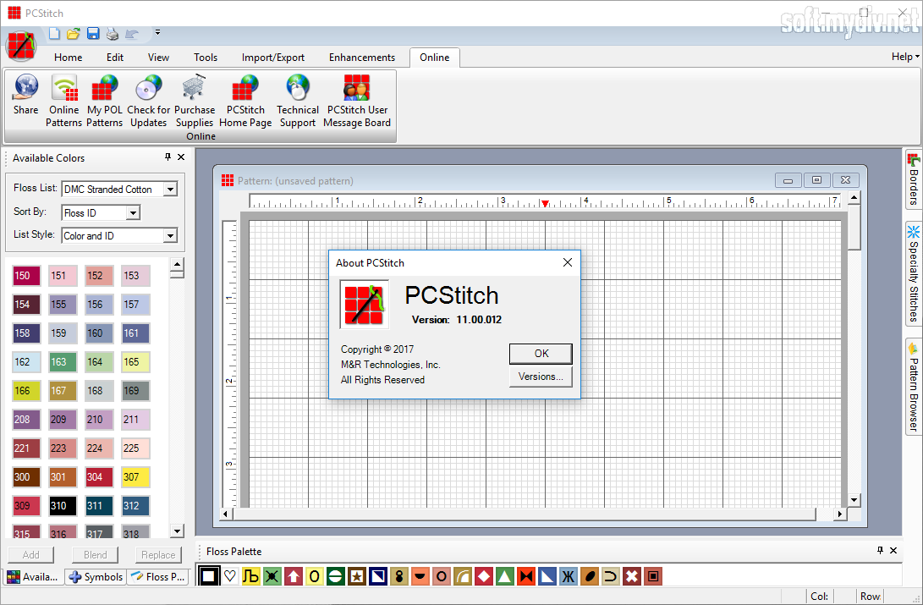Select the dark green striped circle palette symbol
This screenshot has width=923, height=605.
click(336, 576)
